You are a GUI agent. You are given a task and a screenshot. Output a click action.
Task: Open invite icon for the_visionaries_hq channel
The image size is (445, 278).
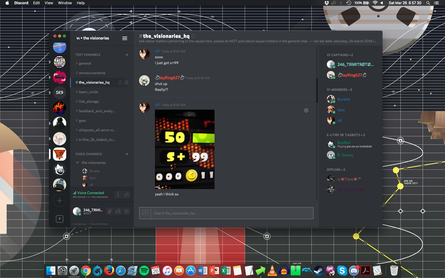click(120, 82)
